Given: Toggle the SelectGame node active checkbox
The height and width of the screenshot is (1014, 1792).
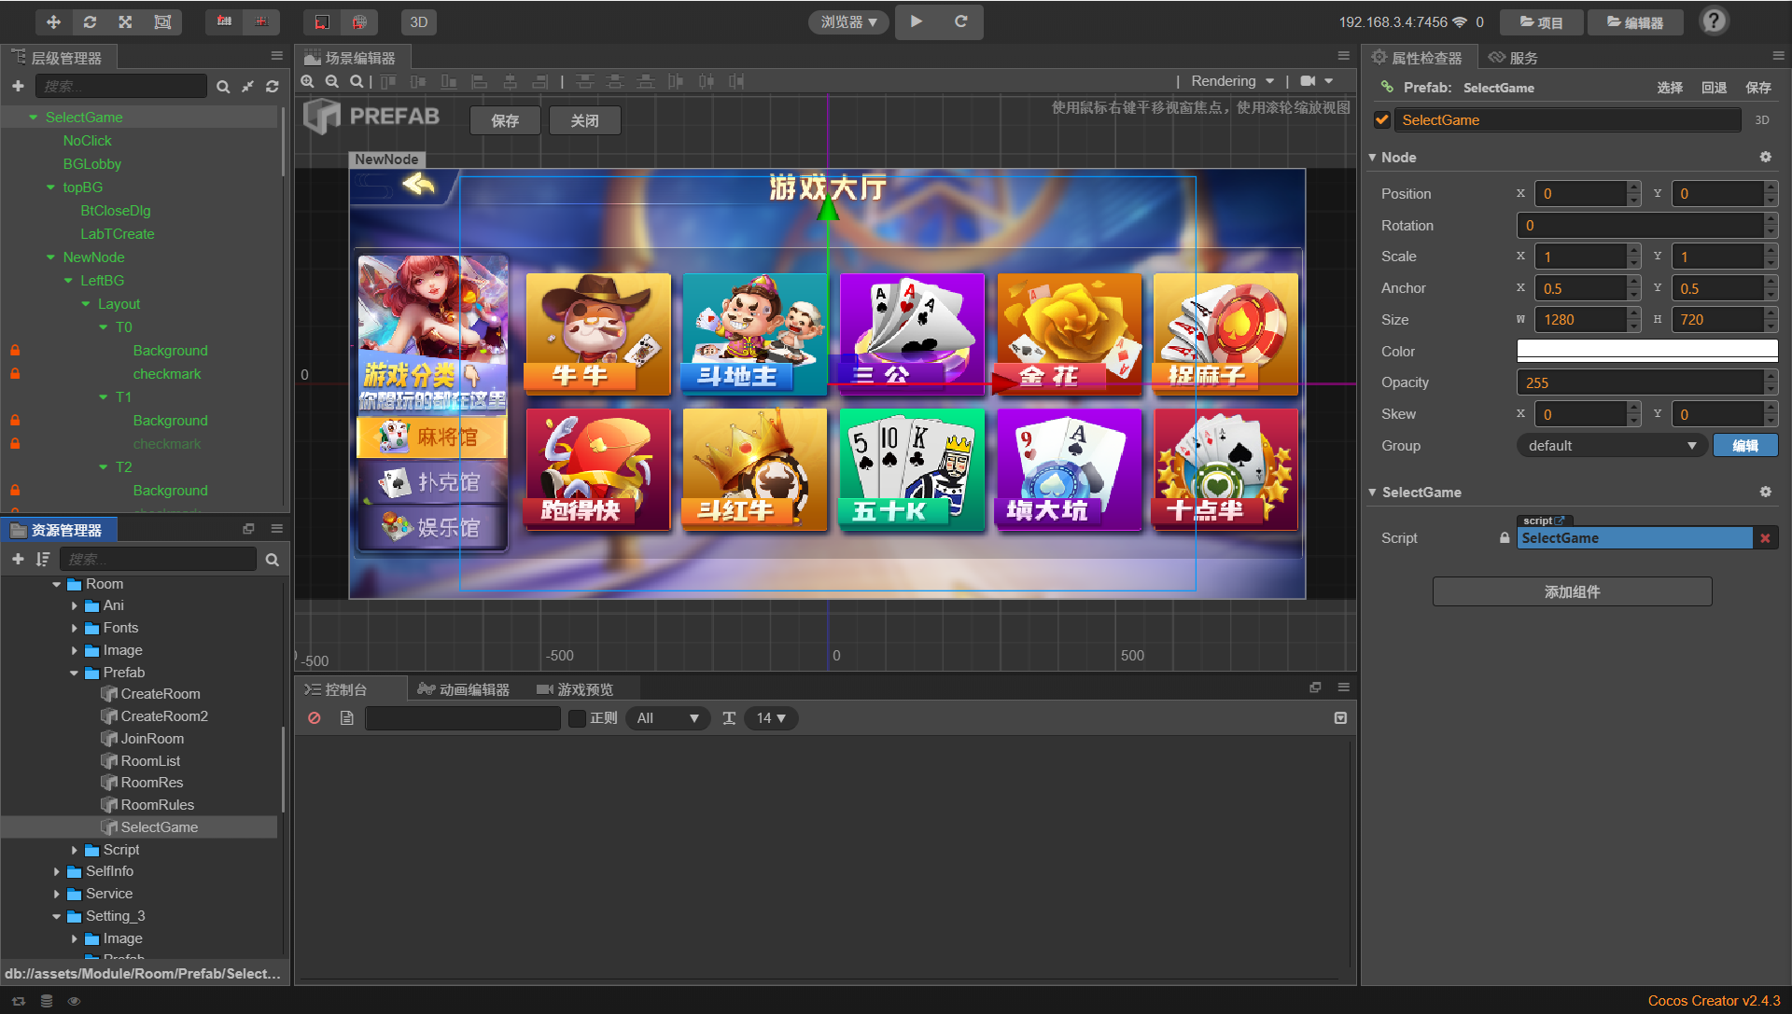Looking at the screenshot, I should point(1382,119).
